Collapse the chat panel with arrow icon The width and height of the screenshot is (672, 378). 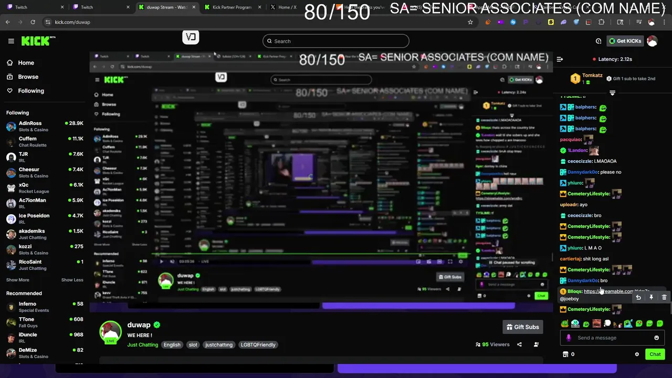[x=560, y=59]
